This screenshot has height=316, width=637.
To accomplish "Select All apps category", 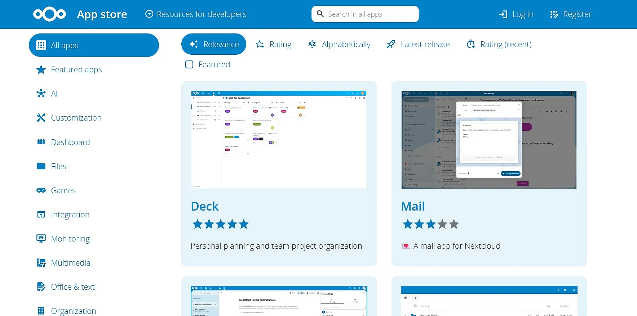I will click(x=94, y=45).
